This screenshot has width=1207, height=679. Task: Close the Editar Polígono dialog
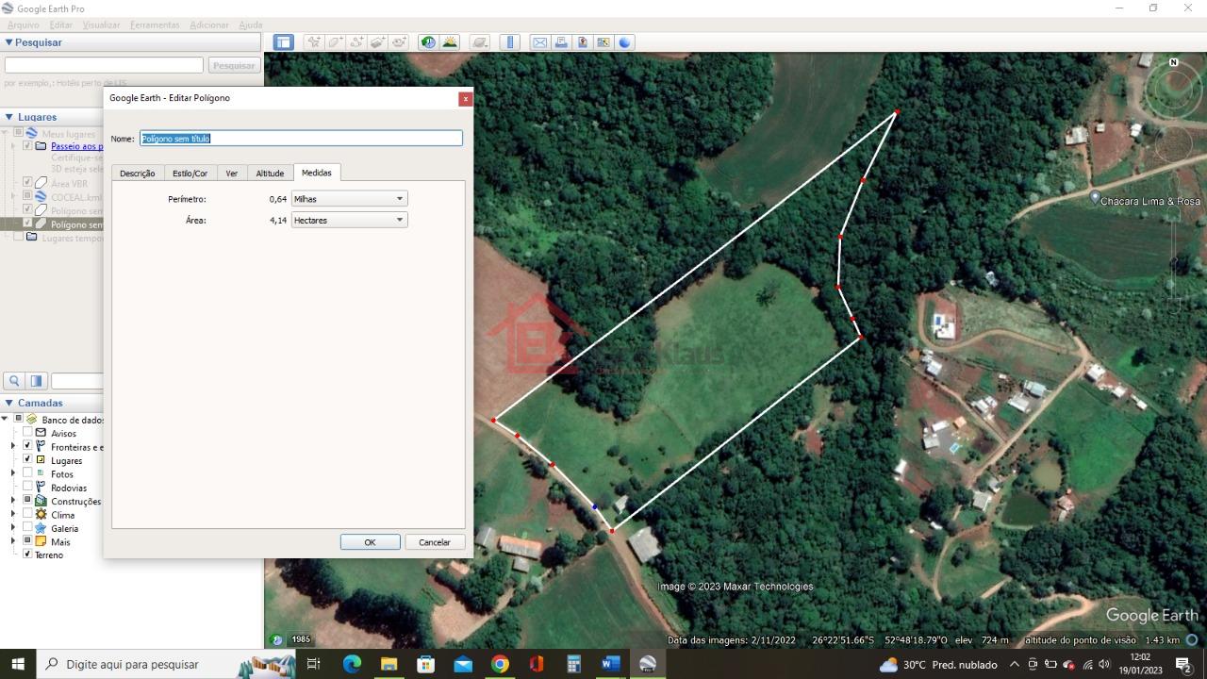coord(465,98)
